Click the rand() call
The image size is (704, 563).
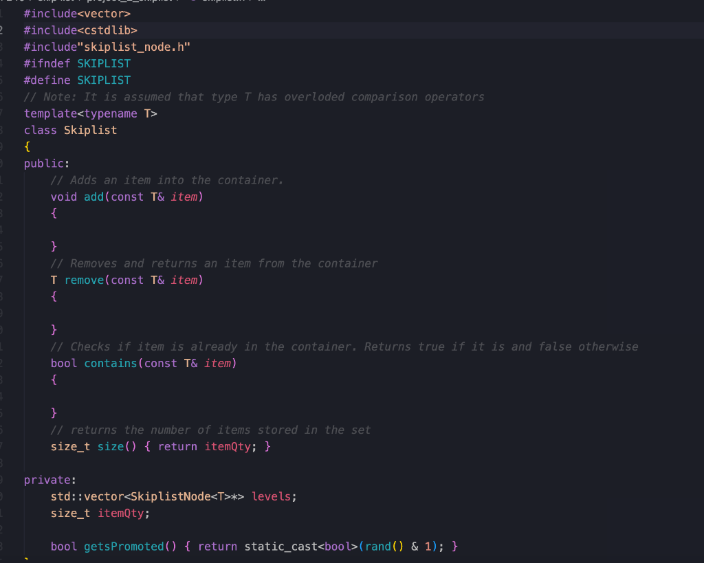click(384, 547)
